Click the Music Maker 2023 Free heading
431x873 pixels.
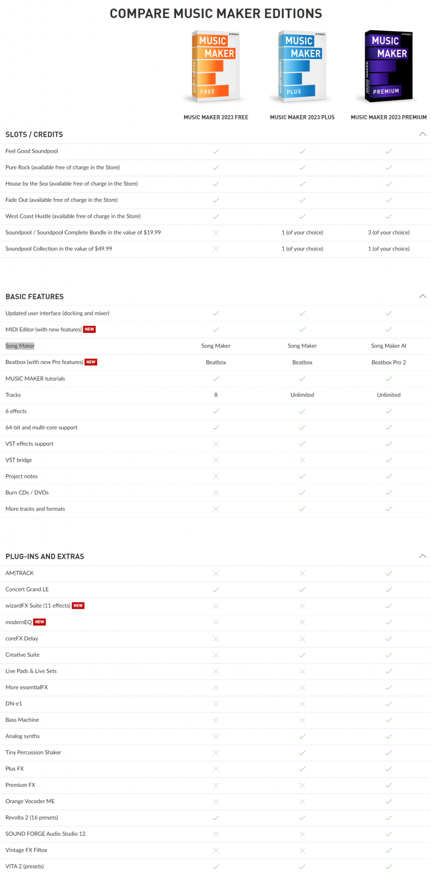[x=216, y=117]
